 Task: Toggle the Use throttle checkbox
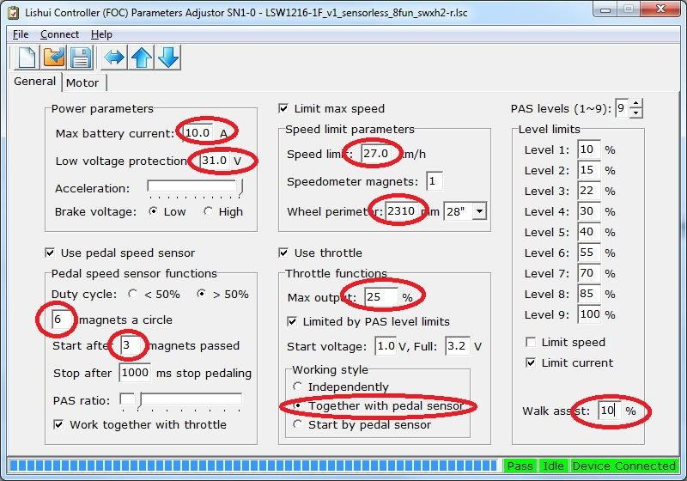click(x=283, y=253)
